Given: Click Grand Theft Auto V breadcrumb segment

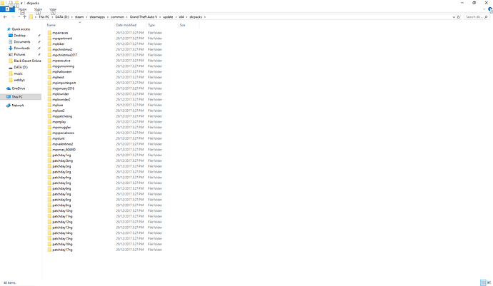Looking at the screenshot, I should (144, 17).
